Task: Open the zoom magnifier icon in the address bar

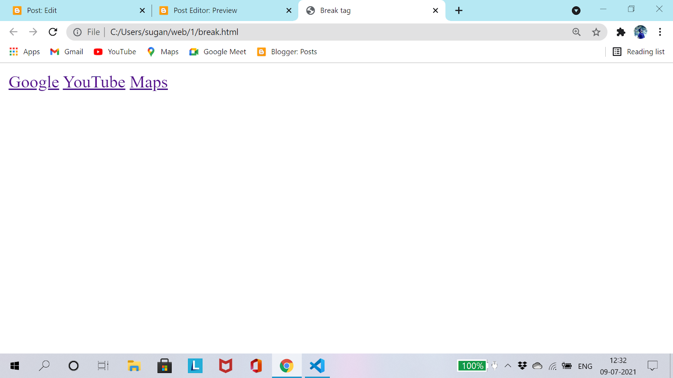Action: (x=576, y=32)
